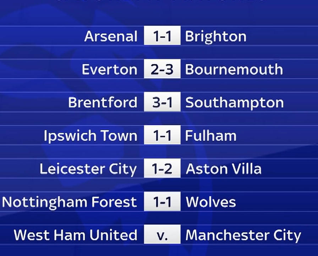Click the Bournemouth team name
The width and height of the screenshot is (318, 256).
tap(234, 70)
